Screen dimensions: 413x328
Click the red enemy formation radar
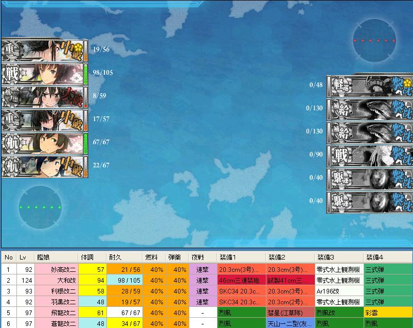point(374,40)
